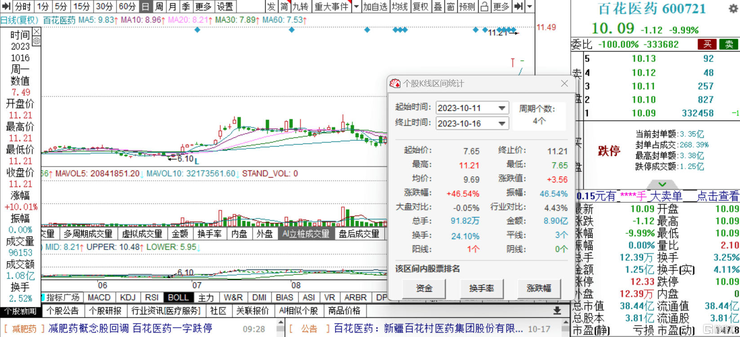
Task: Open 更多 menu beside lock icon
Action: (x=501, y=6)
